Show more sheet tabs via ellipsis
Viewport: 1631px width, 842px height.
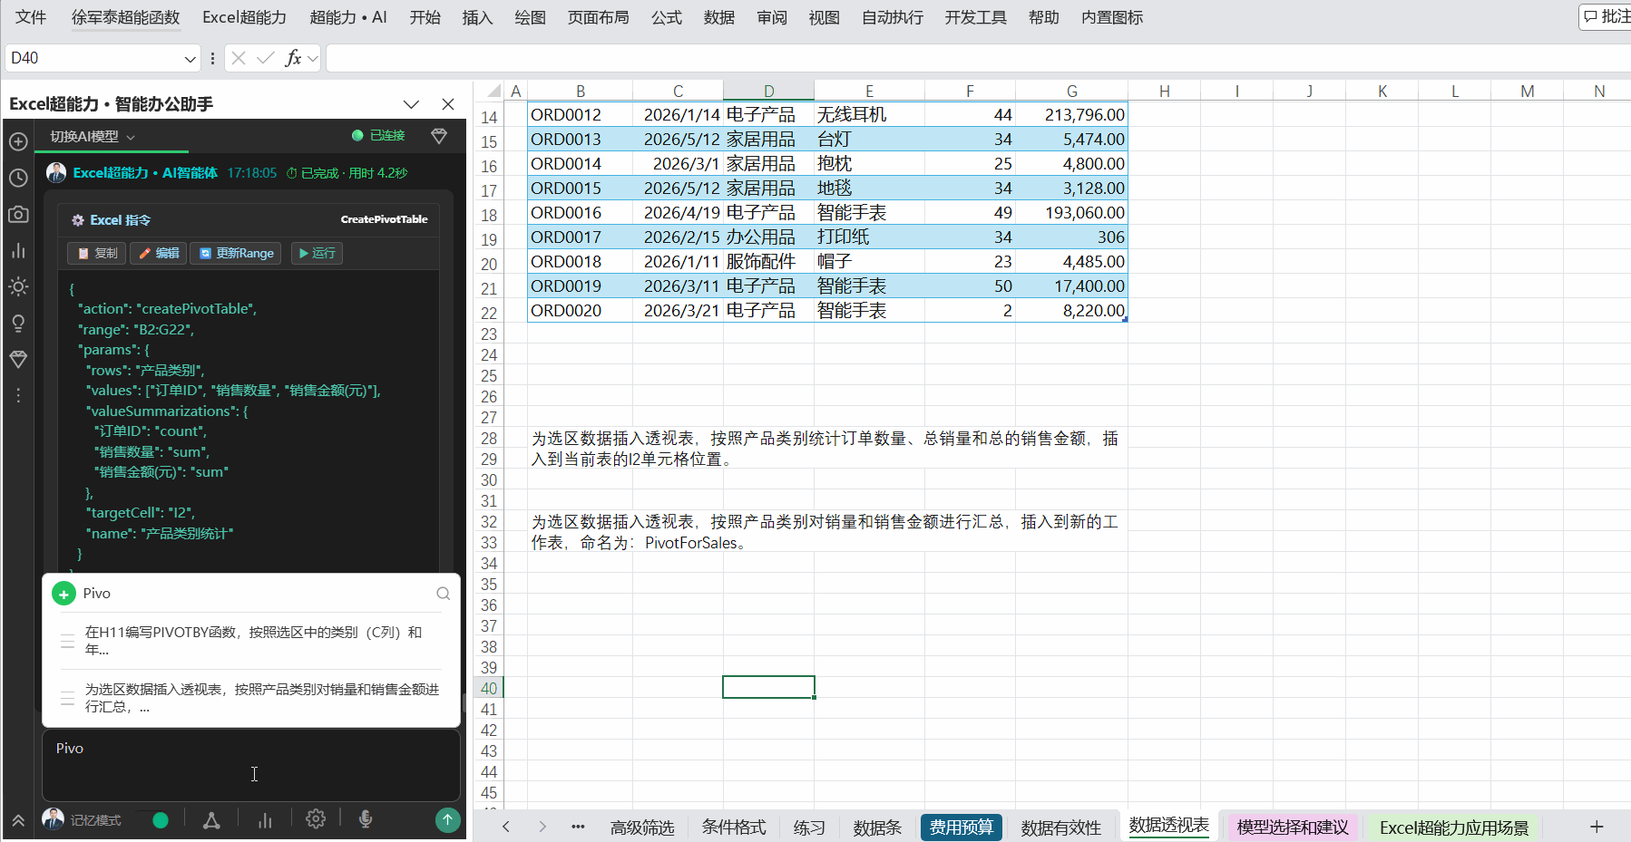coord(578,827)
